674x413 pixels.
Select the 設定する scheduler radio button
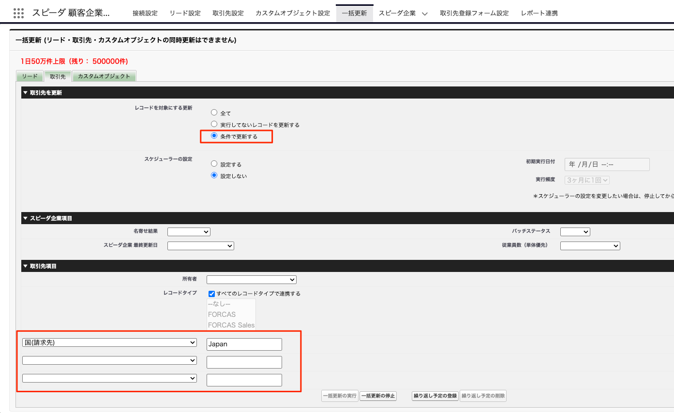click(214, 164)
